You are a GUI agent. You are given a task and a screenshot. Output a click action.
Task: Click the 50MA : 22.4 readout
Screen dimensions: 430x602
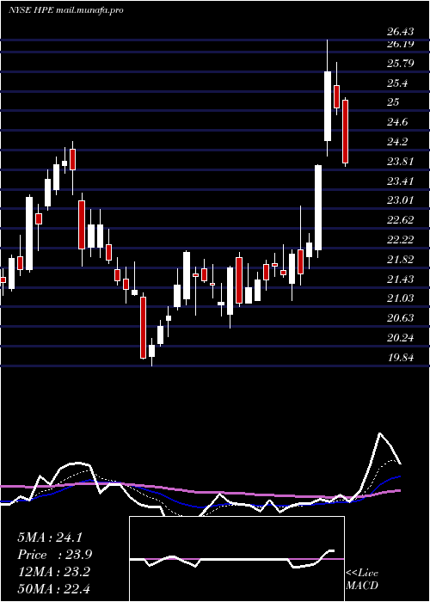[53, 589]
